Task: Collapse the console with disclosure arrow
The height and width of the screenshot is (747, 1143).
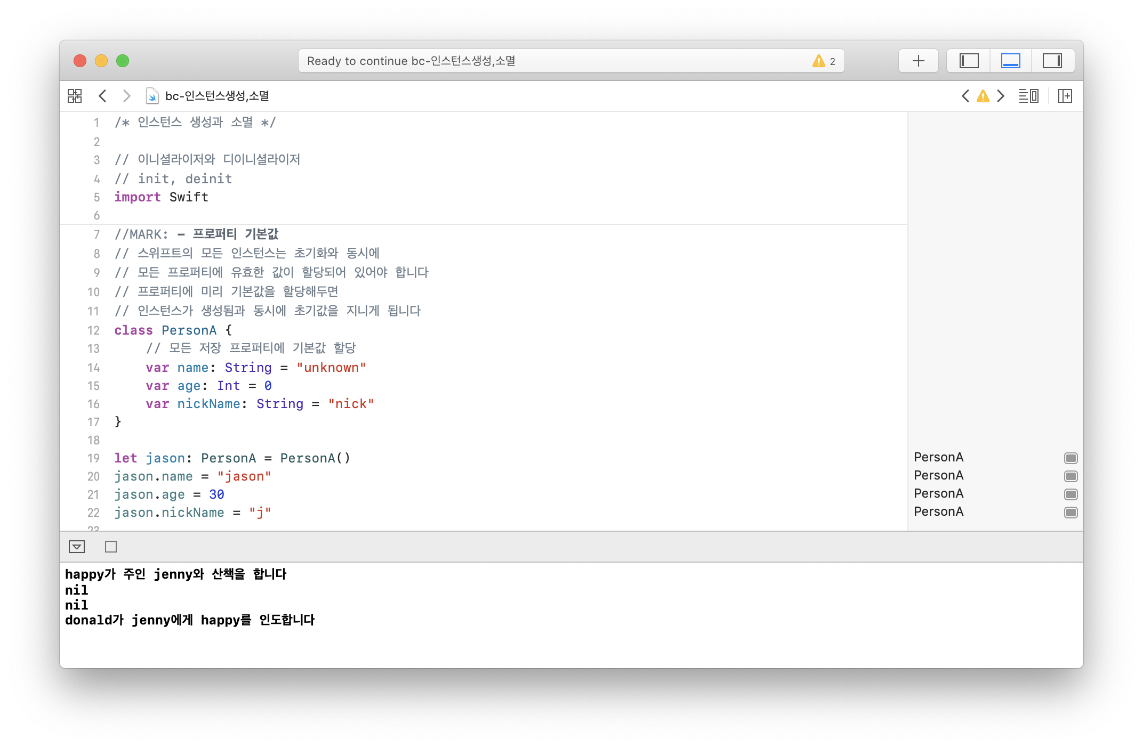Action: 77,547
